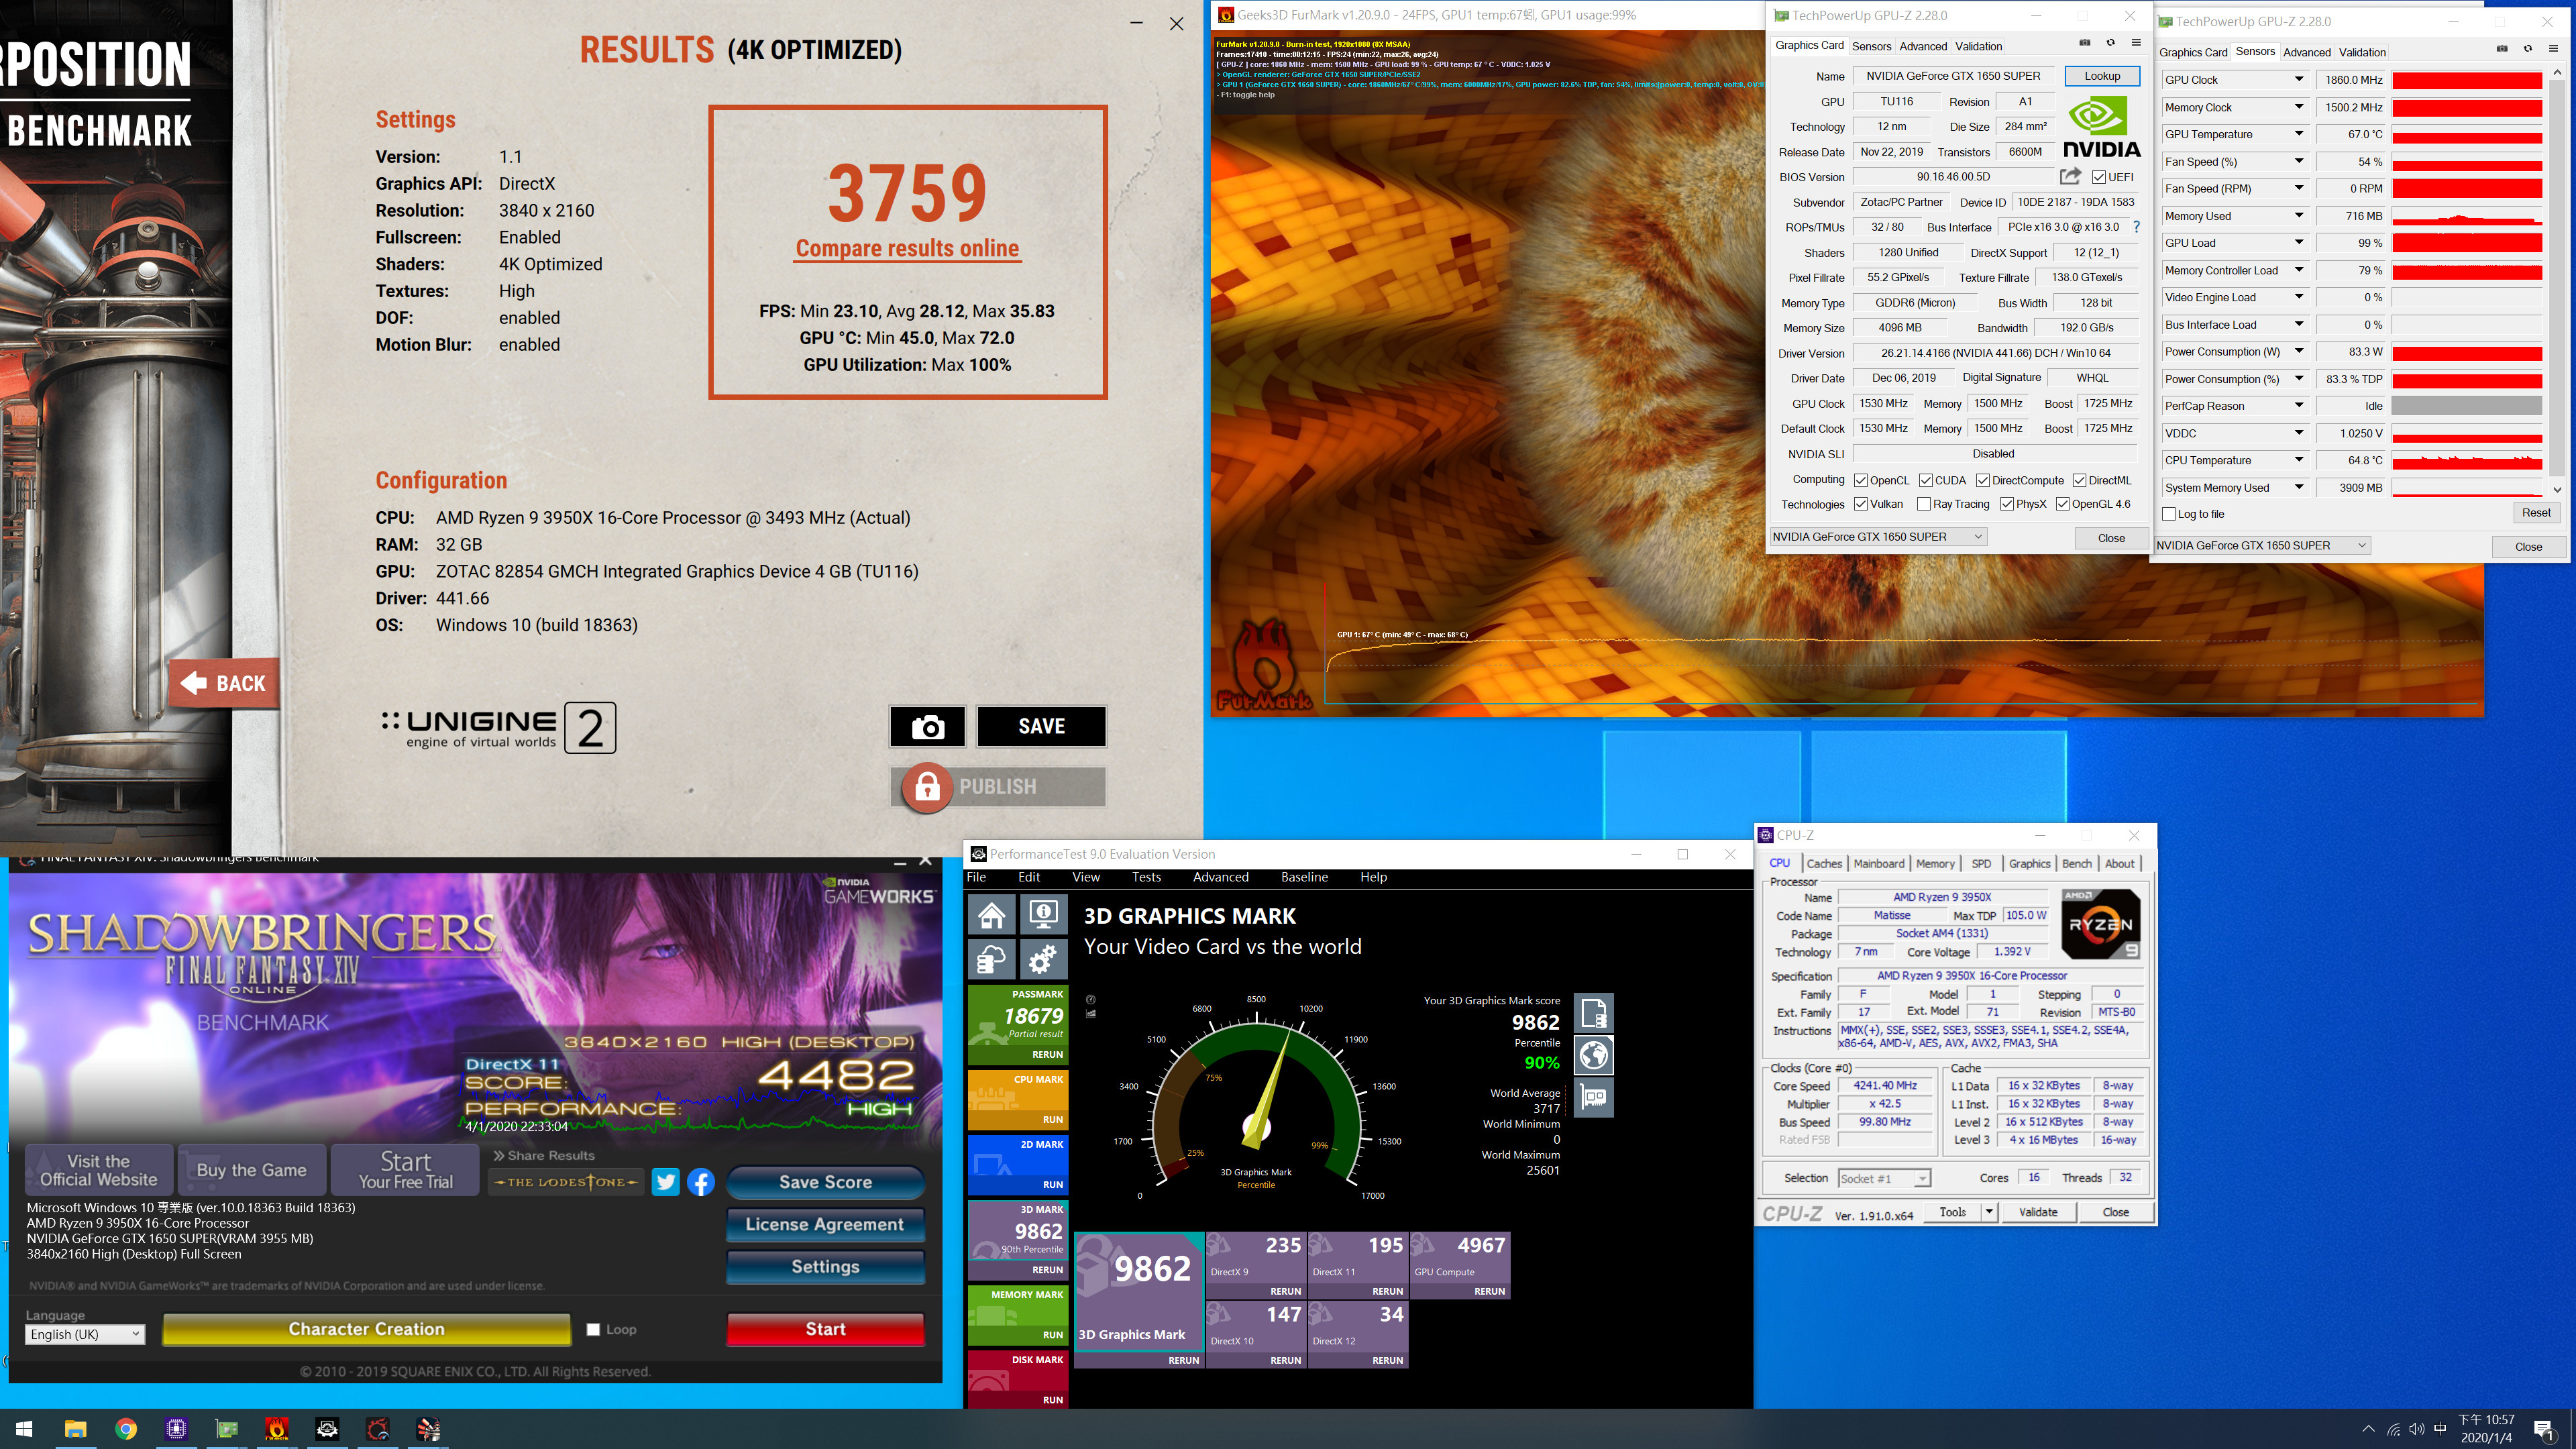Click GPU-Z sensors vertical scrollbar
The width and height of the screenshot is (2576, 1449).
click(x=2557, y=280)
